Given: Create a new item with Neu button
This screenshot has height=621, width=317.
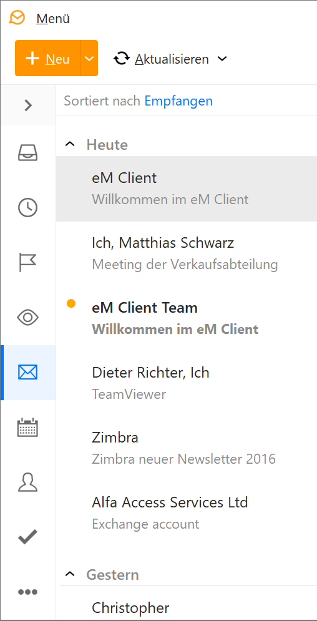Looking at the screenshot, I should click(48, 58).
